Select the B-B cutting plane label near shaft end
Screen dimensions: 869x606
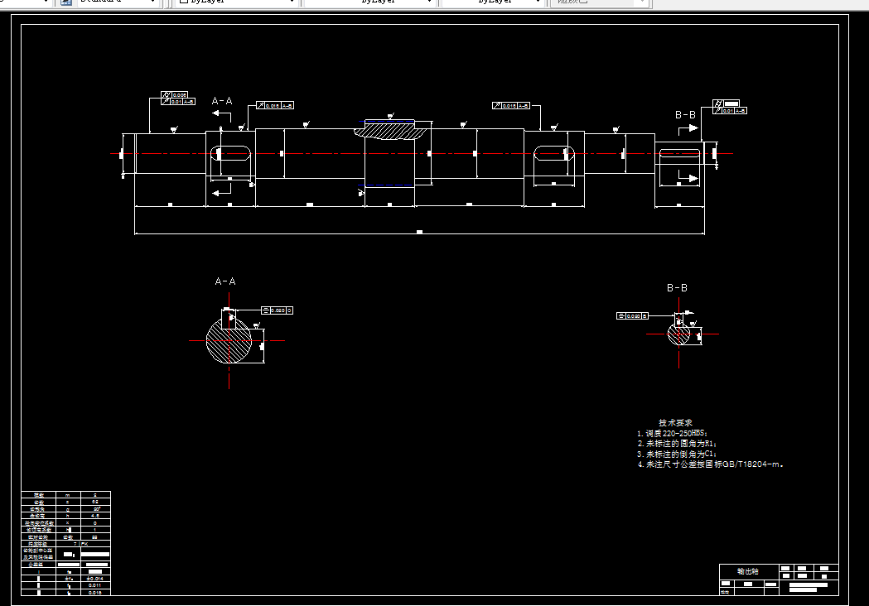[685, 115]
